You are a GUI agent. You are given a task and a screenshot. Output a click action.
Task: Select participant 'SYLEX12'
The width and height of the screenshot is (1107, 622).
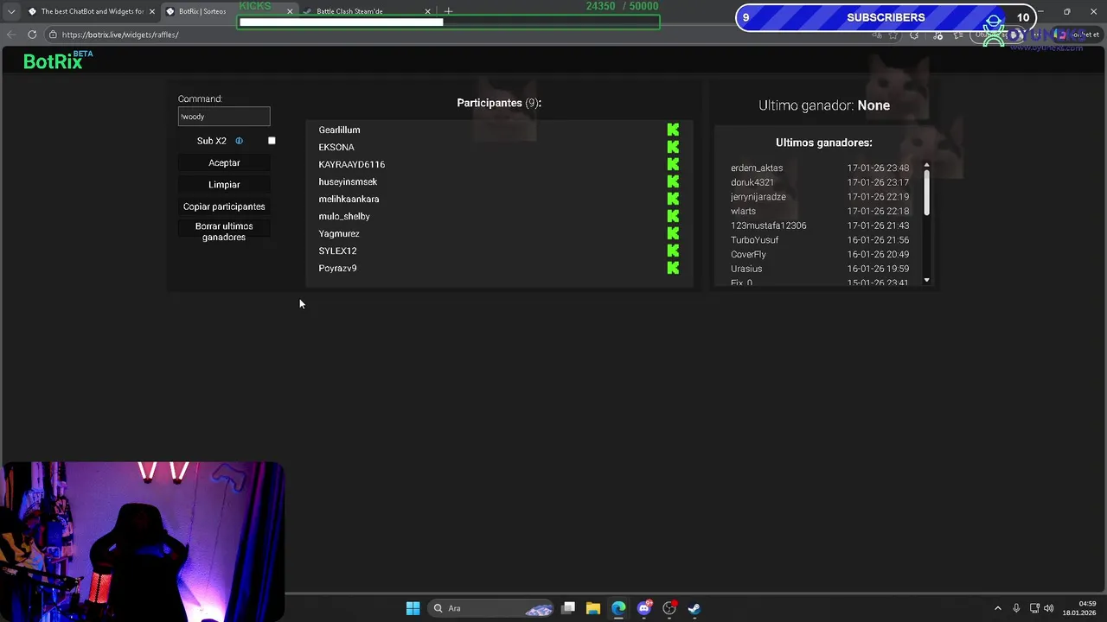click(x=337, y=251)
